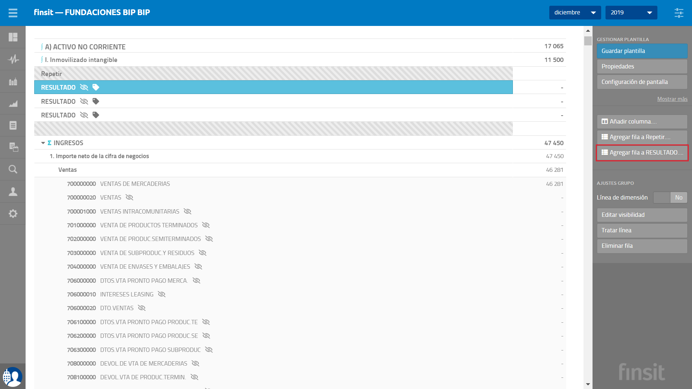Collapse the INGRESOS group arrow
Image resolution: width=692 pixels, height=389 pixels.
43,143
